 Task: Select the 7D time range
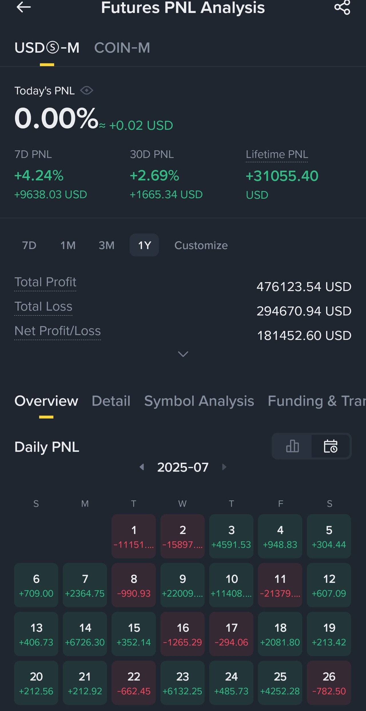click(29, 245)
